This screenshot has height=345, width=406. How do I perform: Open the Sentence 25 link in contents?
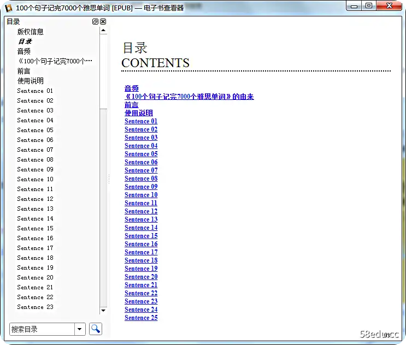[x=141, y=318]
